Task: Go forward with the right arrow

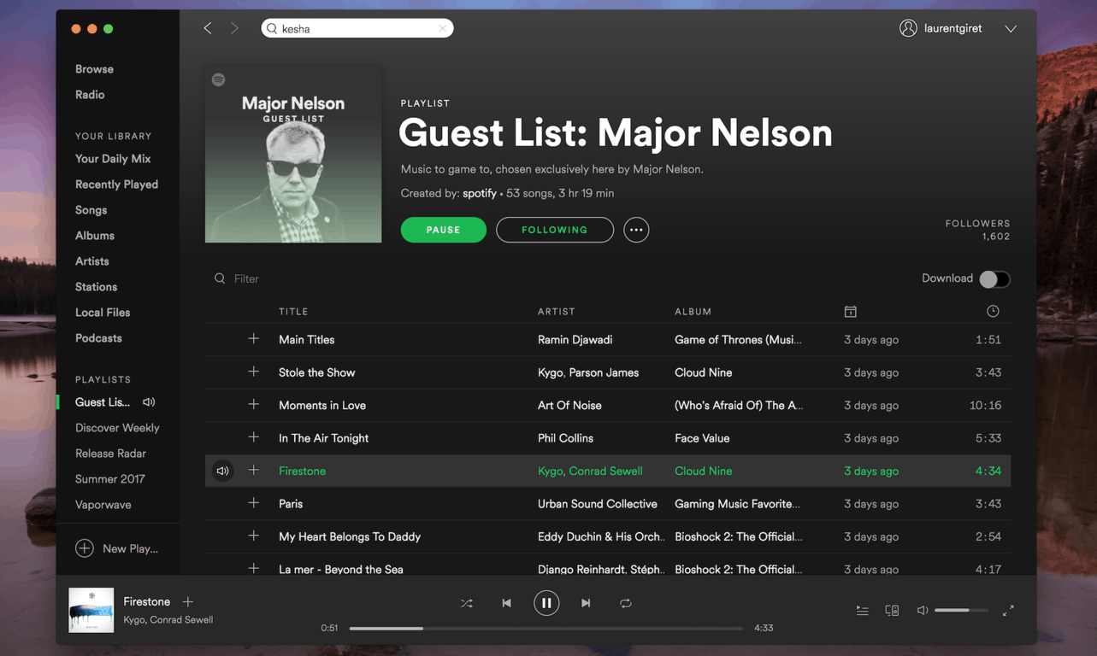Action: click(x=234, y=28)
